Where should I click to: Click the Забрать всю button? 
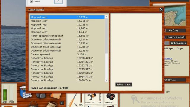coord(124,84)
